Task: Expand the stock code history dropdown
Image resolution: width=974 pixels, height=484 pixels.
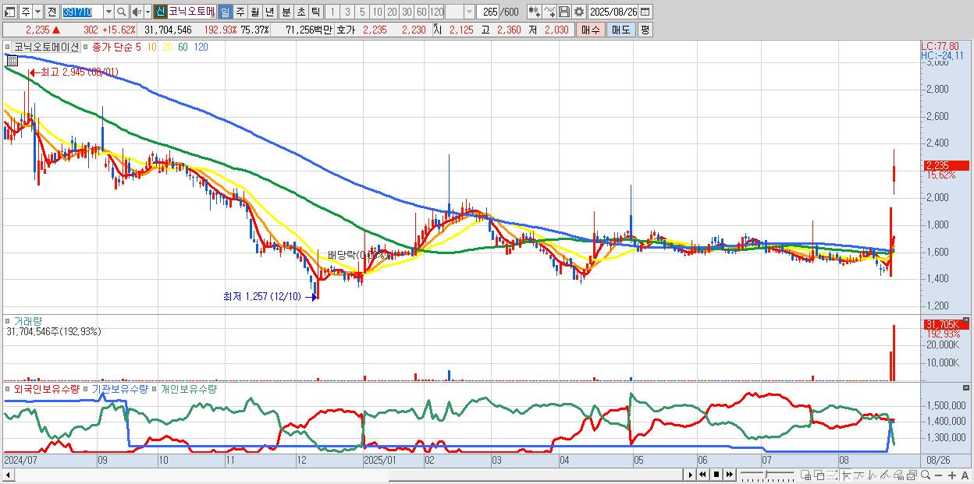Action: (108, 12)
